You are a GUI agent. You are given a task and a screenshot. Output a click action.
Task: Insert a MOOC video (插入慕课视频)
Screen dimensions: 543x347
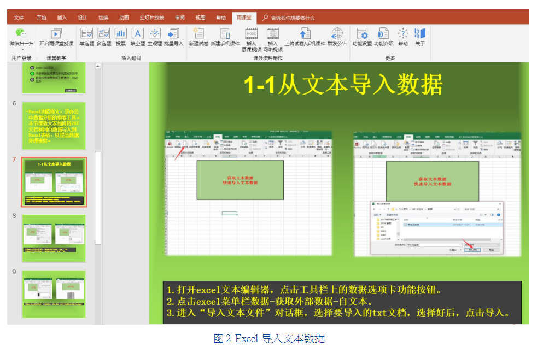(x=251, y=40)
